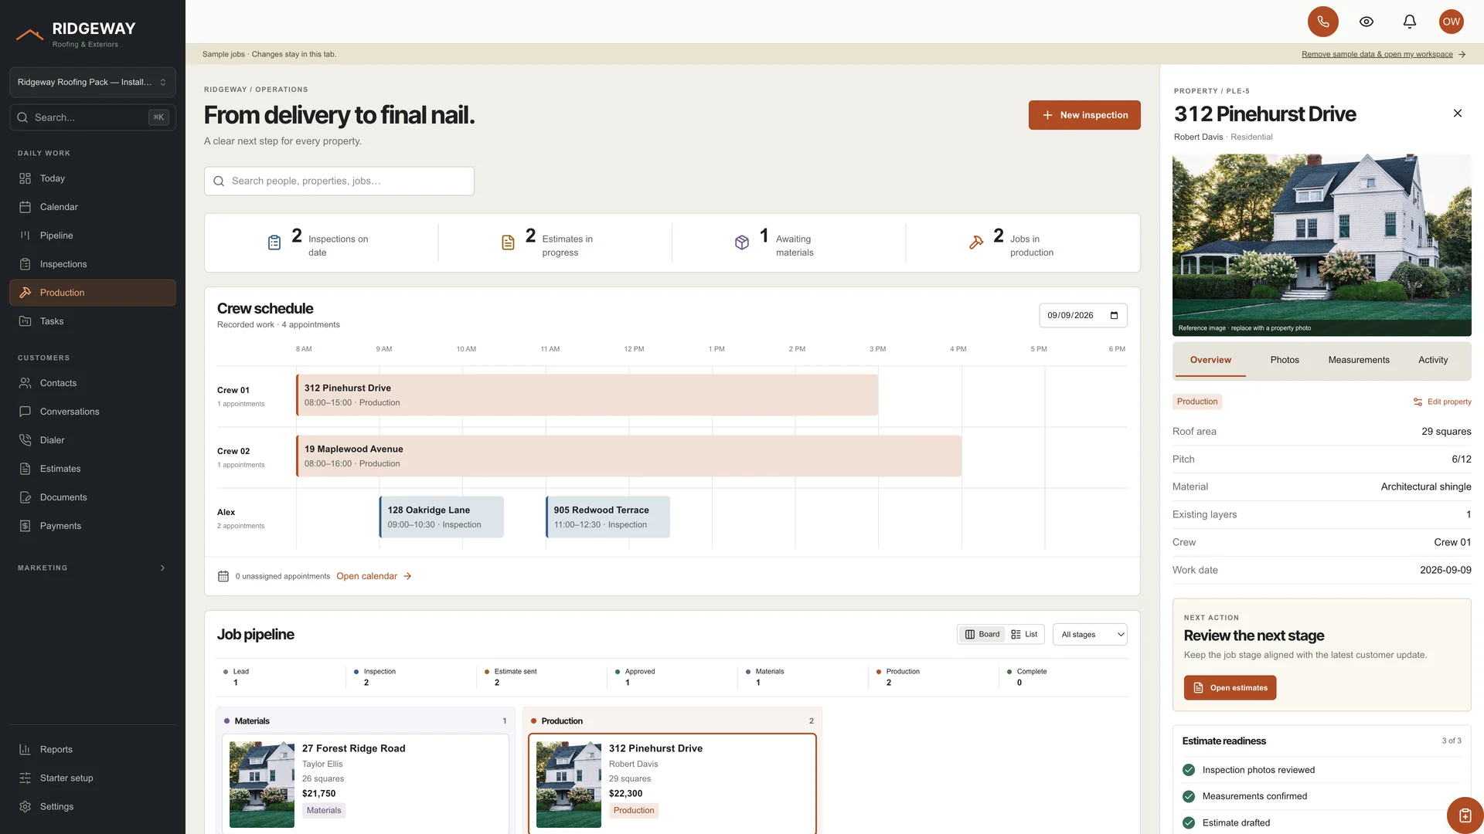
Task: Open Tasks sidebar item
Action: pos(93,321)
